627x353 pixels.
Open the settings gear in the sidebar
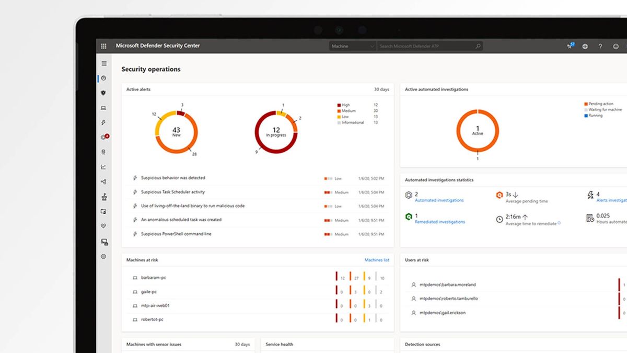click(x=103, y=256)
